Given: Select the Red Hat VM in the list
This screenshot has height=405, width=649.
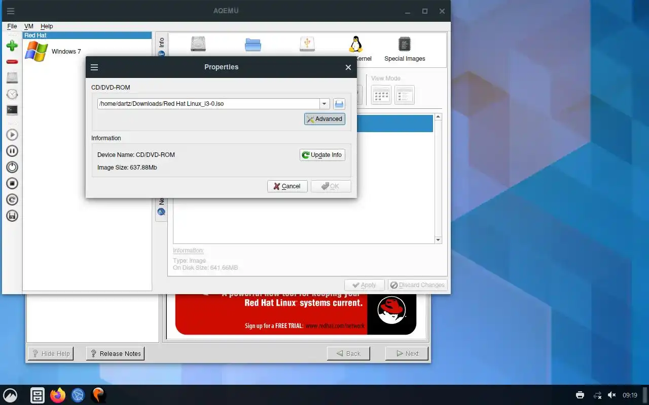Looking at the screenshot, I should pyautogui.click(x=87, y=35).
